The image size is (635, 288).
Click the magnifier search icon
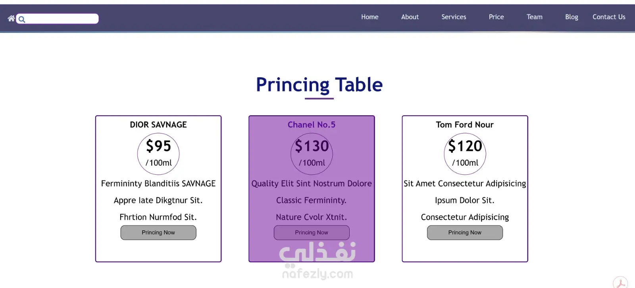[22, 19]
